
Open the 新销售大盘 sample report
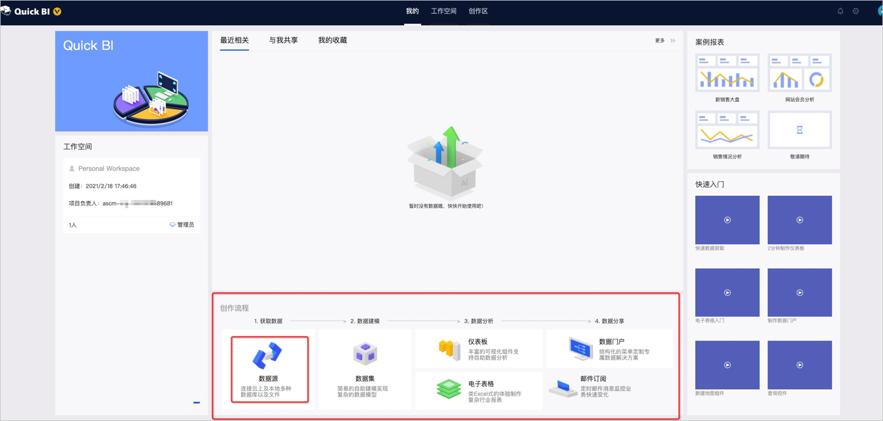727,73
